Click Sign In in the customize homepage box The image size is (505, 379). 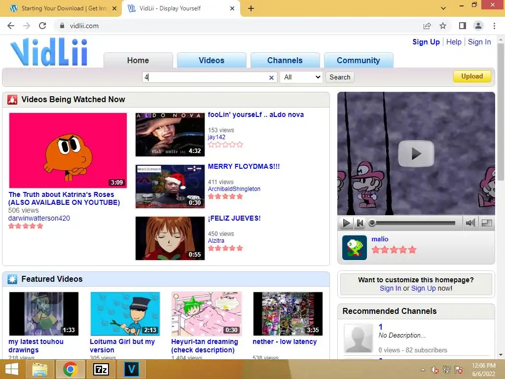(391, 288)
